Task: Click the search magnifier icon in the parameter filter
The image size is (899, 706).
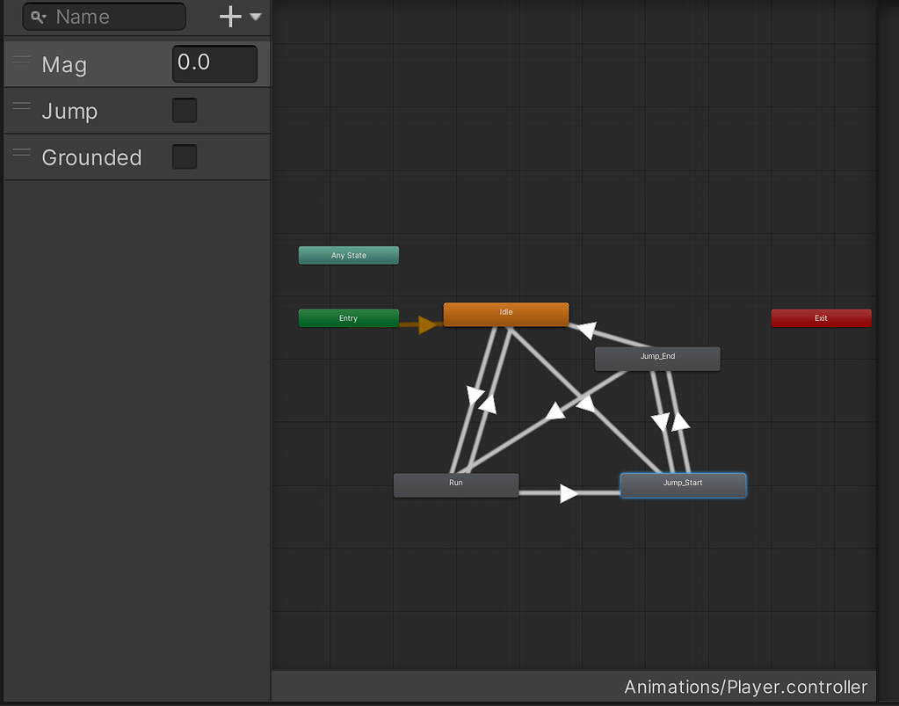Action: click(x=37, y=17)
